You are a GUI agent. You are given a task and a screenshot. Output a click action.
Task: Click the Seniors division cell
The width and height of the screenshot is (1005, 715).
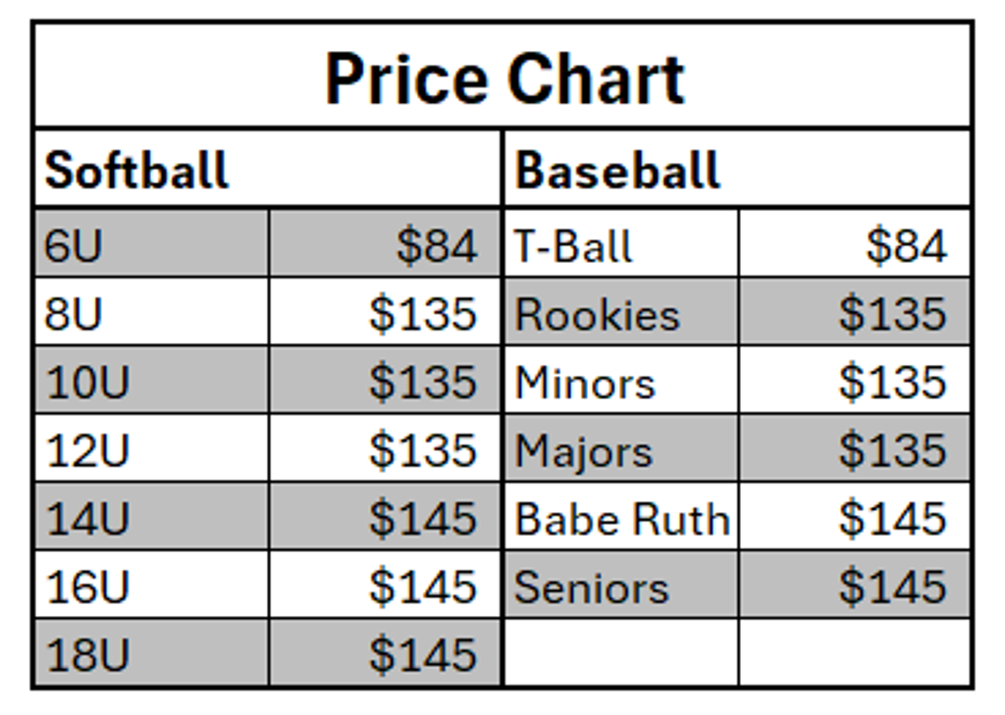click(621, 585)
